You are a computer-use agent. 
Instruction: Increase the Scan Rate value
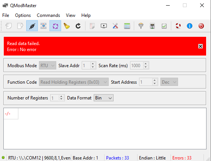145,64
